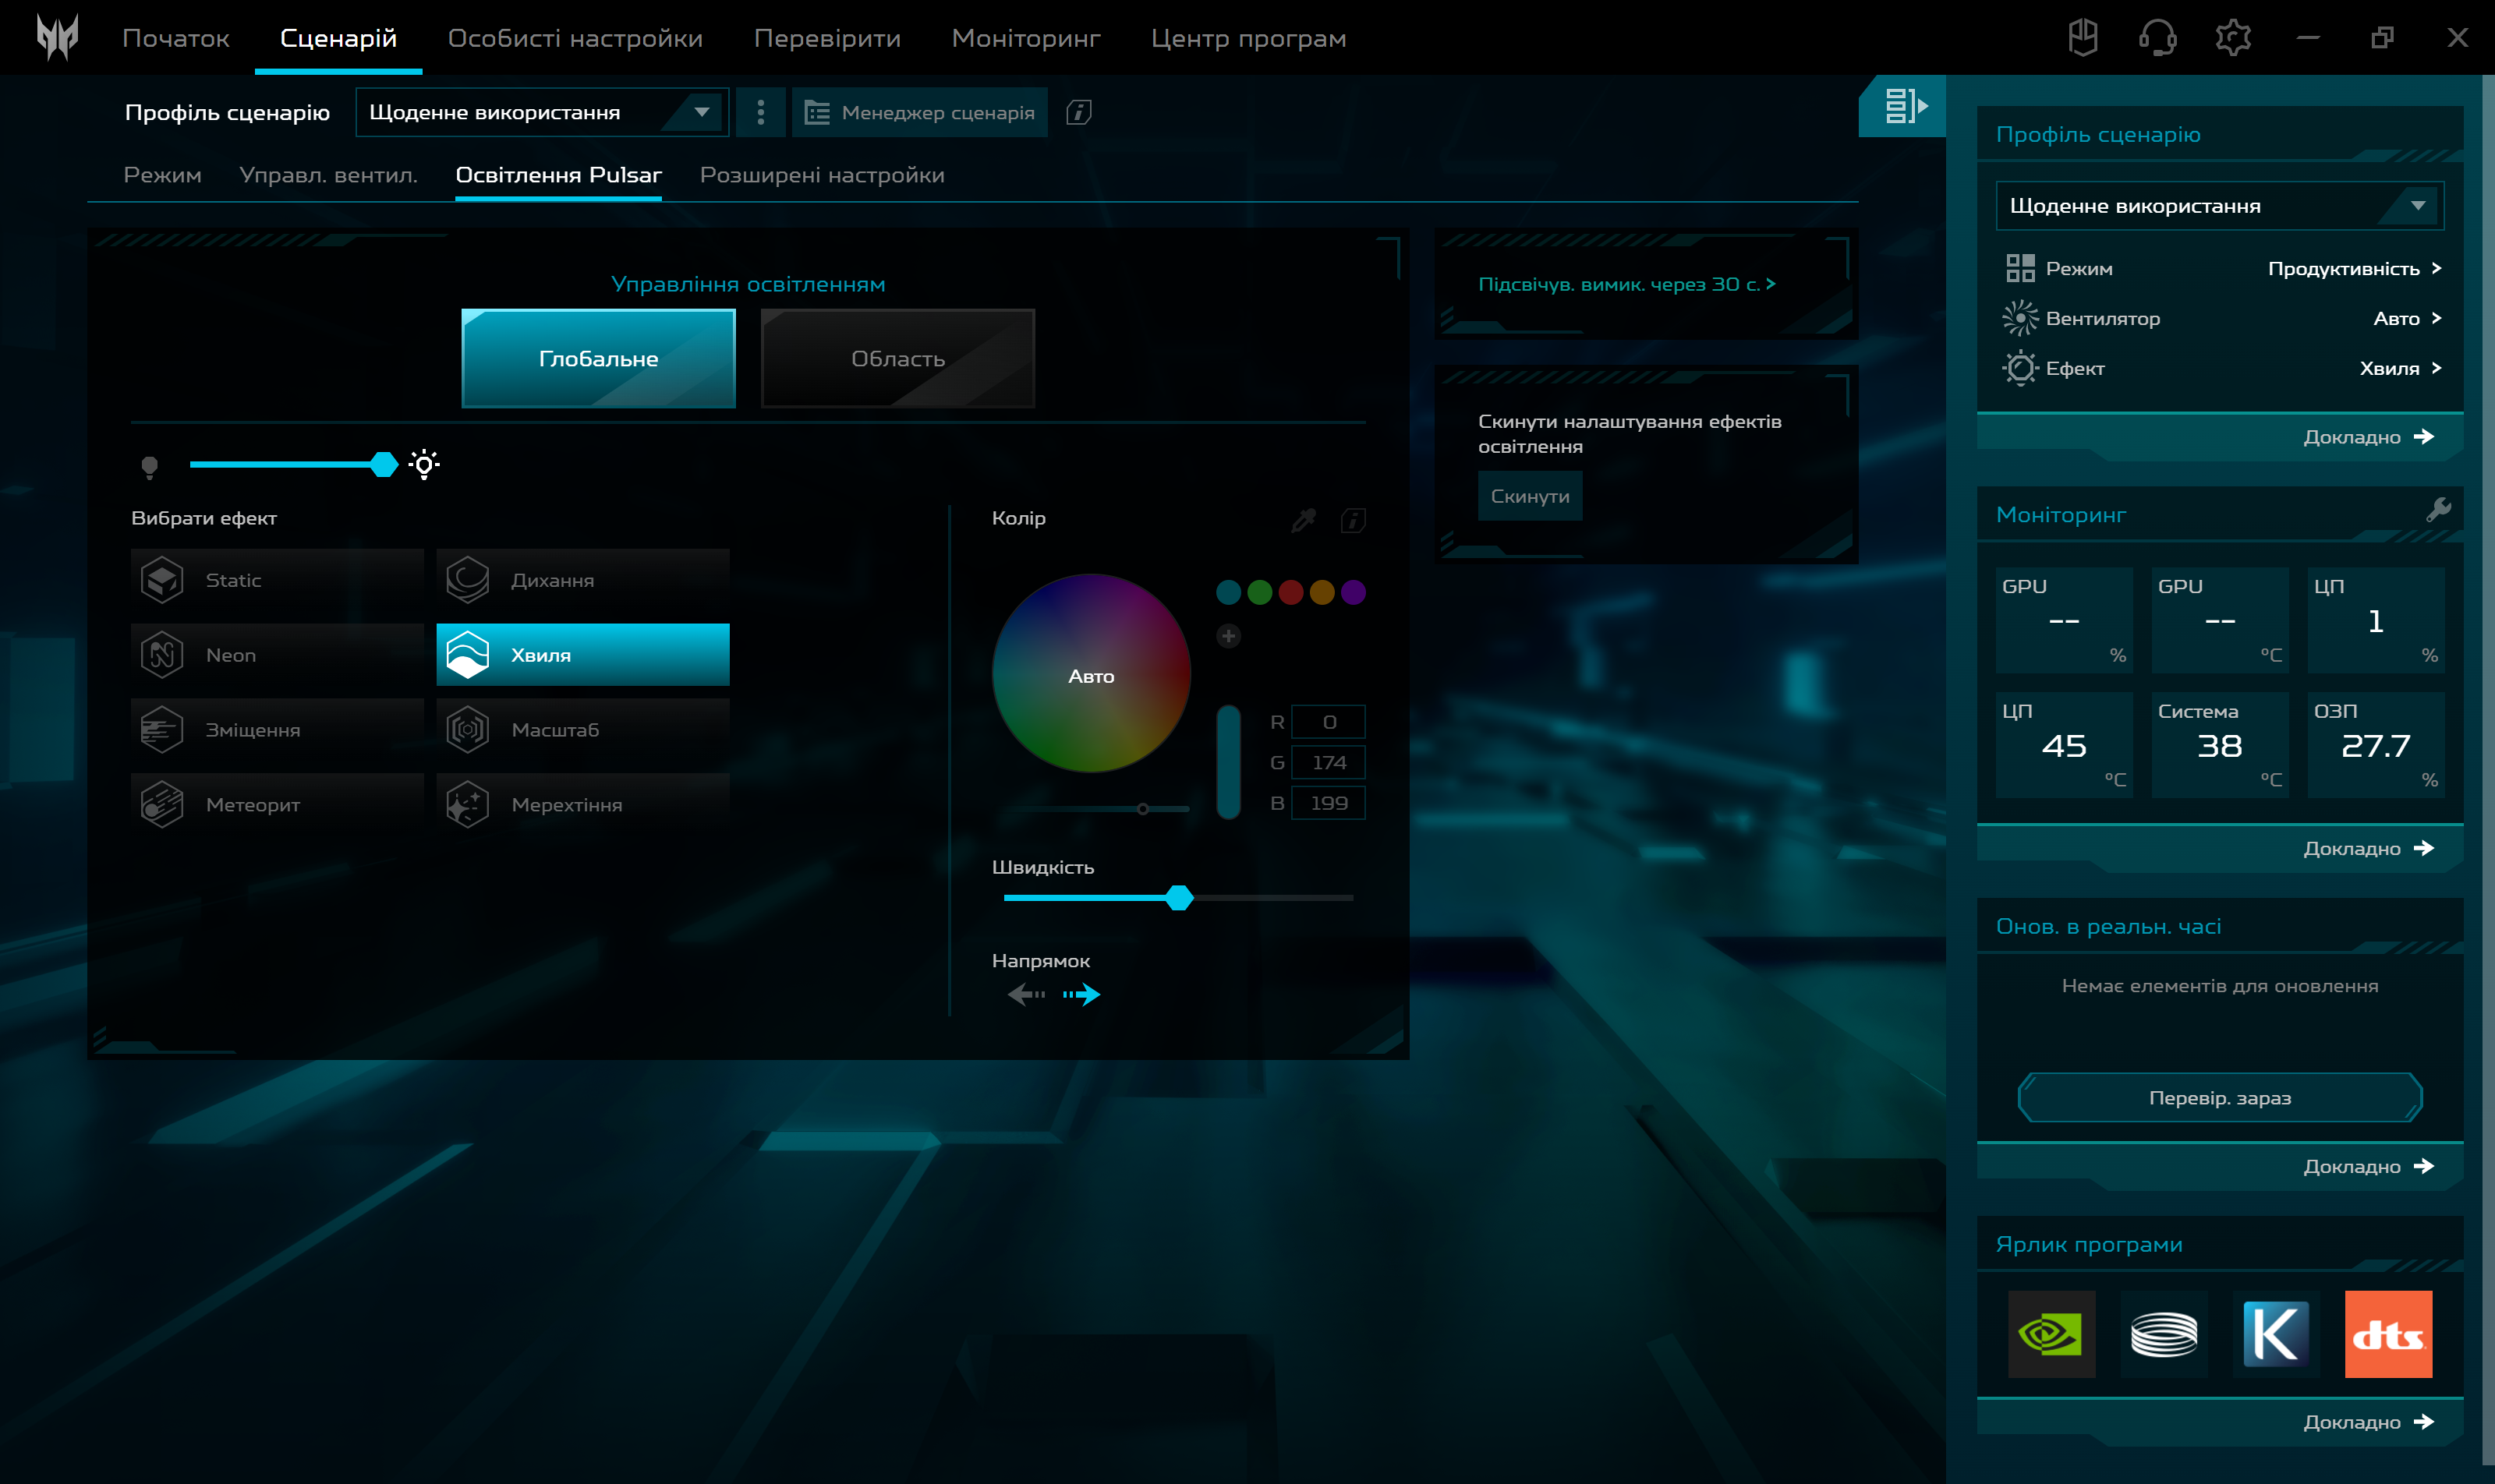The width and height of the screenshot is (2495, 1484).
Task: Click the eyedropper color picker icon
Action: 1303,520
